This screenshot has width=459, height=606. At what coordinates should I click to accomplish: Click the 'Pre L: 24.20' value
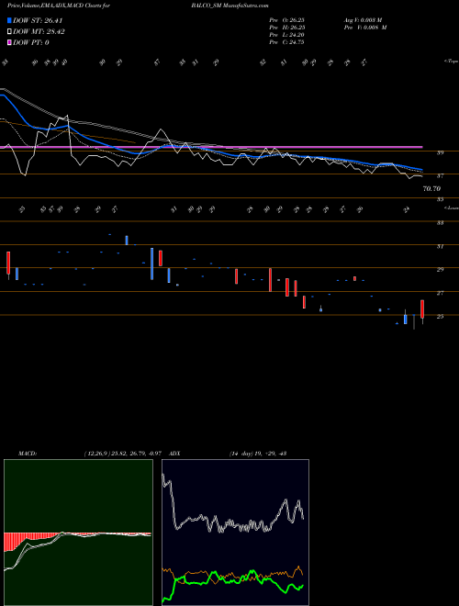(x=286, y=35)
